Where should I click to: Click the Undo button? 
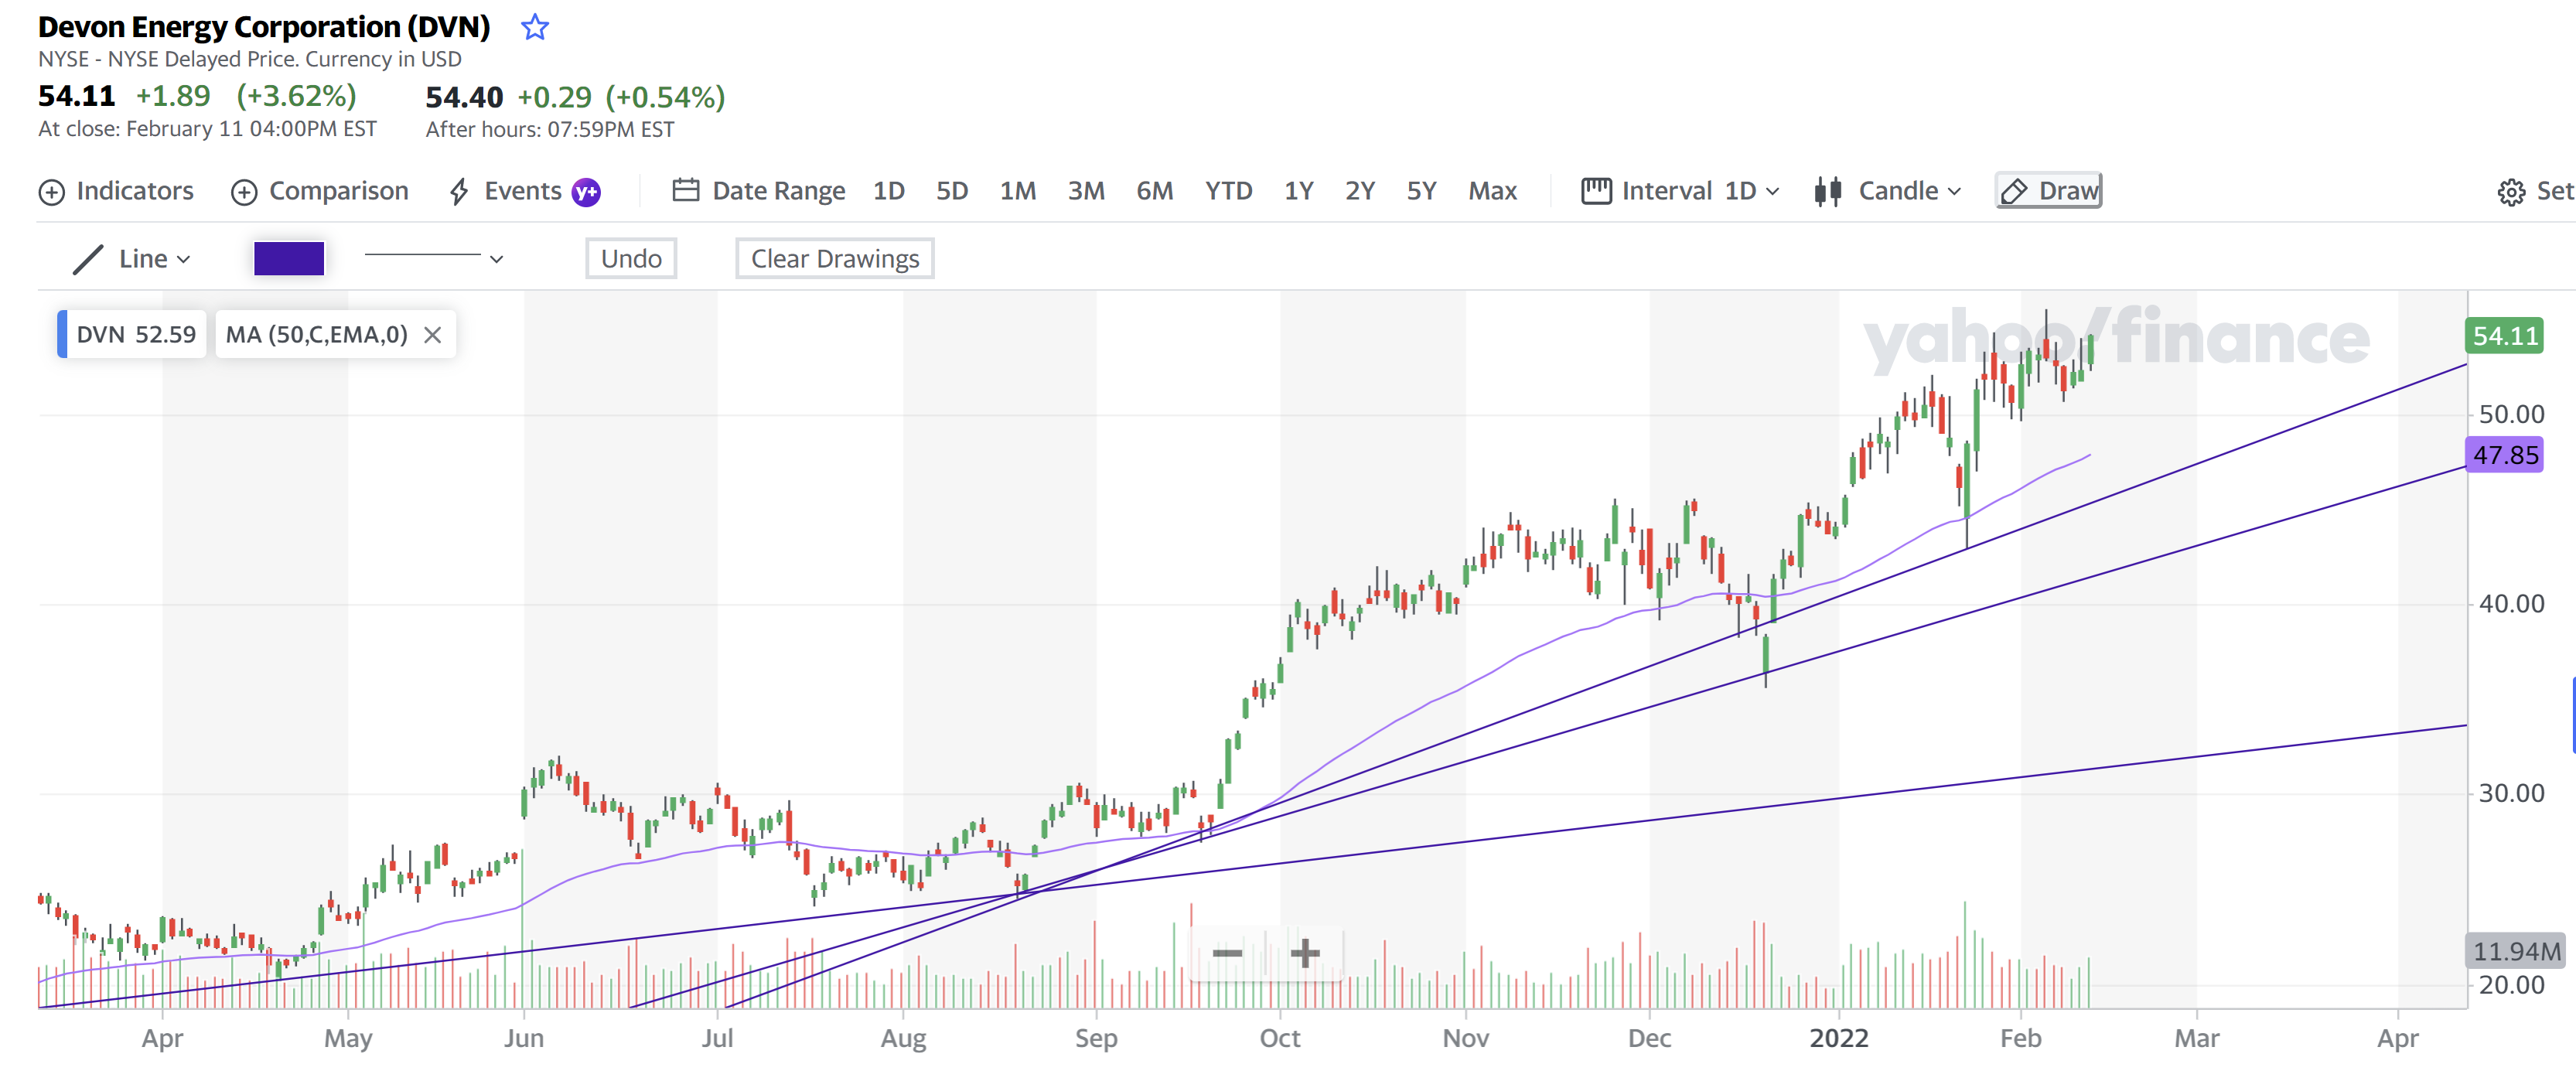click(x=631, y=259)
